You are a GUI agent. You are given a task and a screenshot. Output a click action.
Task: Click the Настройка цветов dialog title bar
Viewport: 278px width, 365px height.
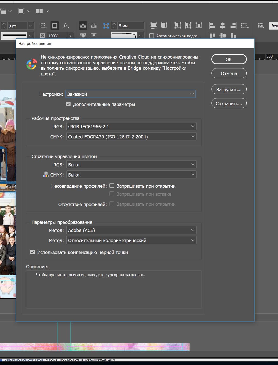[135, 43]
